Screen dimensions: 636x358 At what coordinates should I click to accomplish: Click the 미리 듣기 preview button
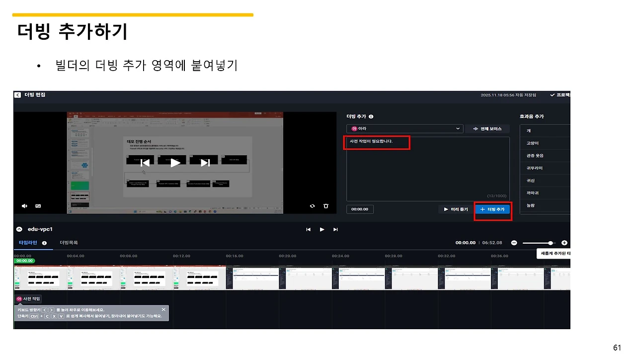(x=456, y=209)
